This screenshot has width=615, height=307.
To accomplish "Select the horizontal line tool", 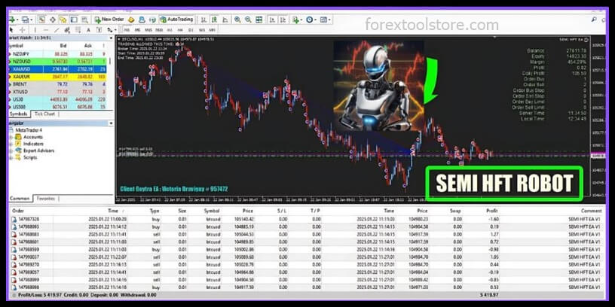I will click(x=46, y=30).
